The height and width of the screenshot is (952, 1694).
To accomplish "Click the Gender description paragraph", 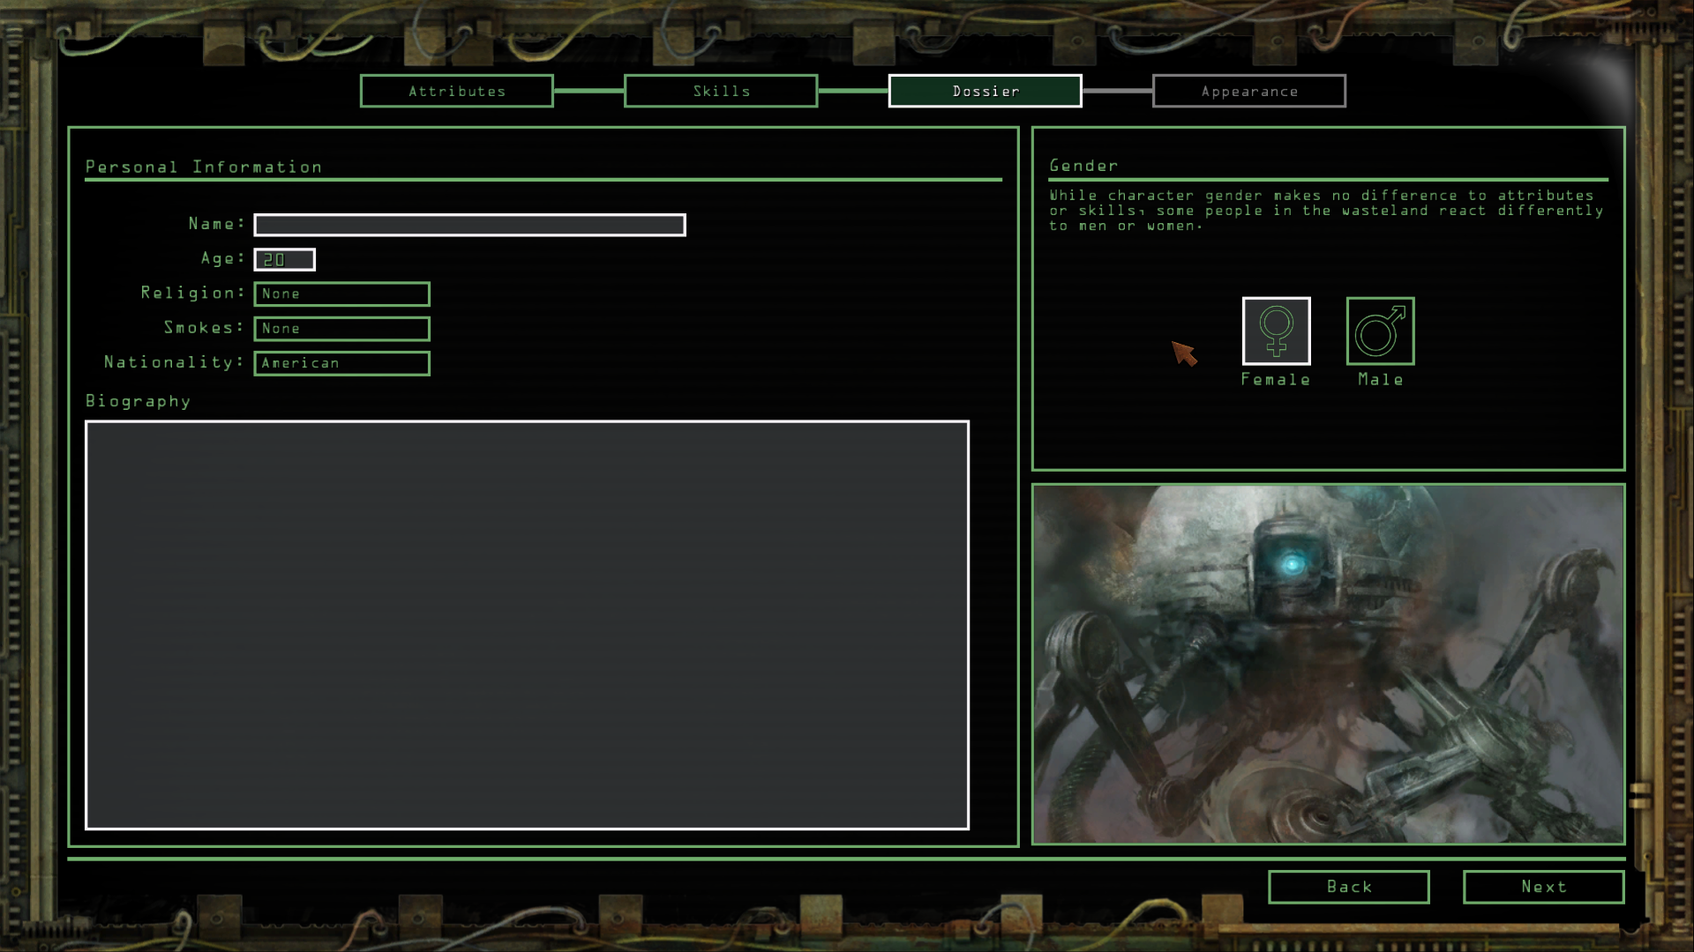I will [1326, 211].
